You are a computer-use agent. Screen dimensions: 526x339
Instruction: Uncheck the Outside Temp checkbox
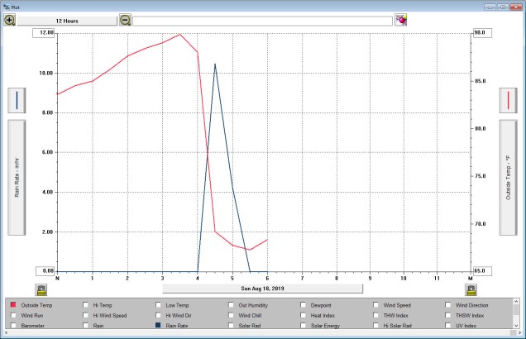[x=13, y=305]
